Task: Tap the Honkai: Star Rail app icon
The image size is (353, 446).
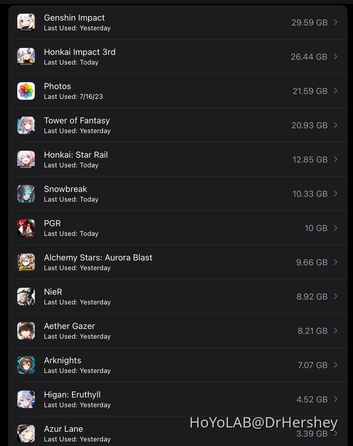Action: [x=26, y=159]
